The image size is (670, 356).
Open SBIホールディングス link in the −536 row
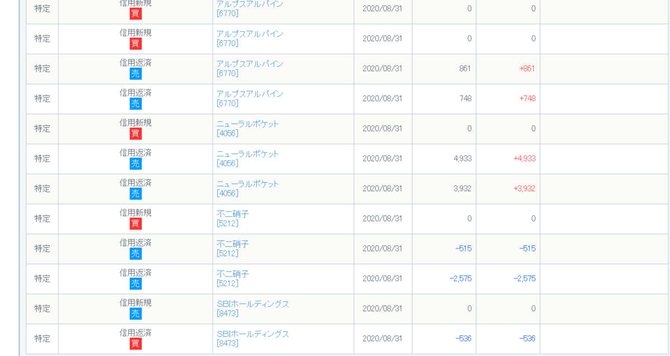click(x=253, y=334)
